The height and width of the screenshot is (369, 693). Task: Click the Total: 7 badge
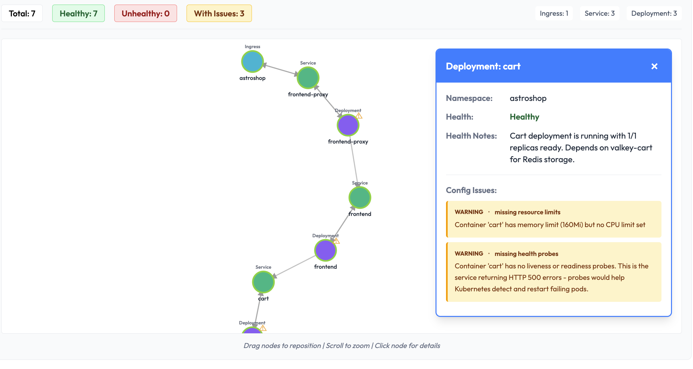pos(22,13)
